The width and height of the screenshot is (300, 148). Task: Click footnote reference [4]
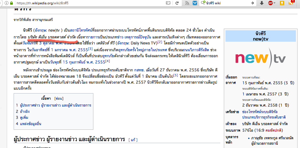[108, 61]
